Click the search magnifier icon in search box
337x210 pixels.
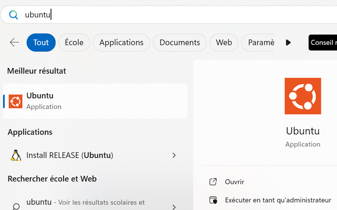point(13,15)
